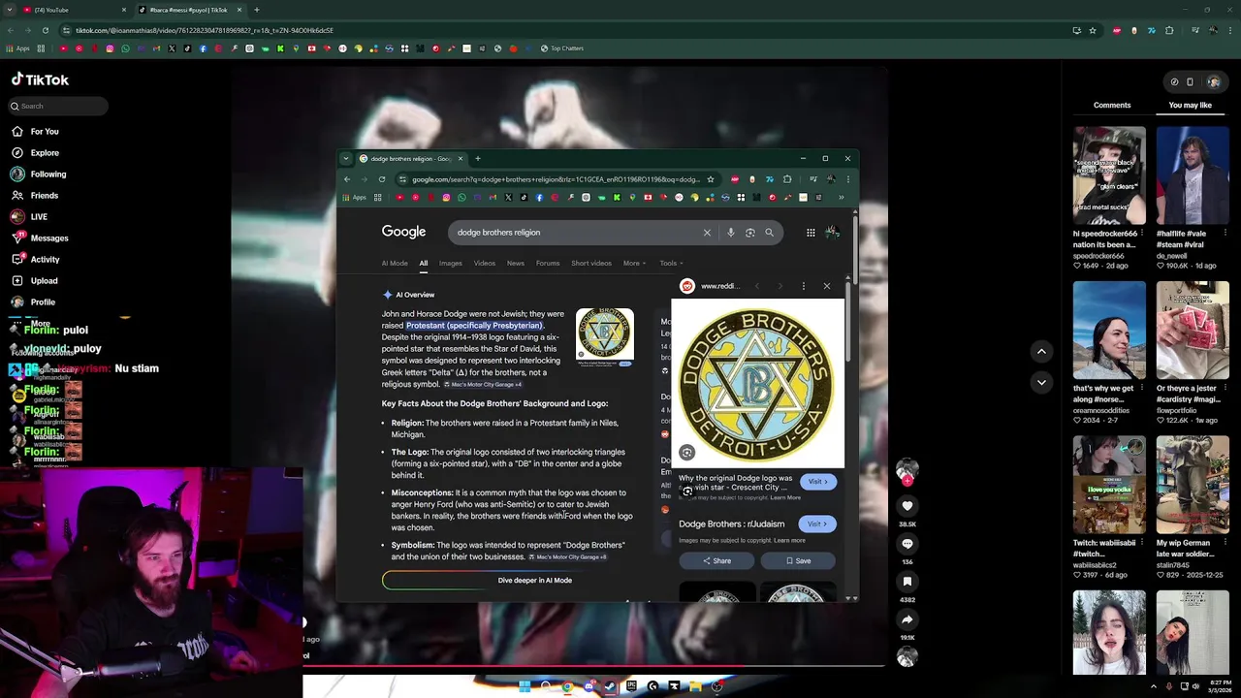The height and width of the screenshot is (698, 1241).
Task: Click the Google logo on the results page
Action: (x=403, y=232)
